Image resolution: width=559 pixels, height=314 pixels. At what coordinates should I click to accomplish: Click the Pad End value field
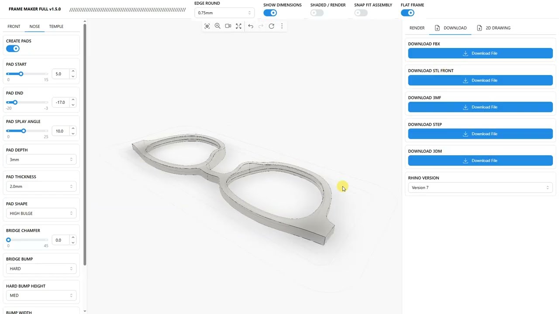(60, 102)
